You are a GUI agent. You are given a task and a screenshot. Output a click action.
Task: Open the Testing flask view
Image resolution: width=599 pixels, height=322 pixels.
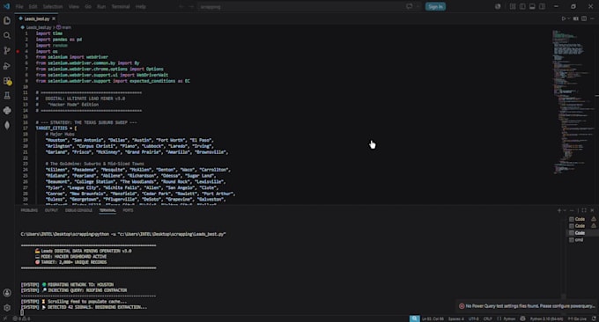7,96
